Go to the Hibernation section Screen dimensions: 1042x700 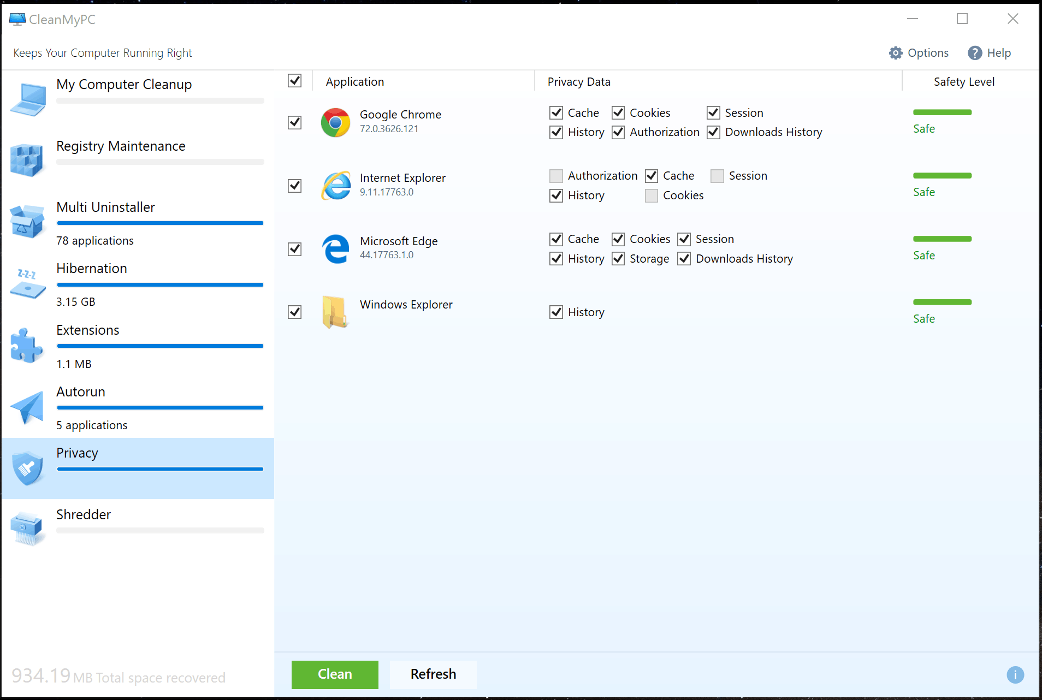tap(138, 284)
